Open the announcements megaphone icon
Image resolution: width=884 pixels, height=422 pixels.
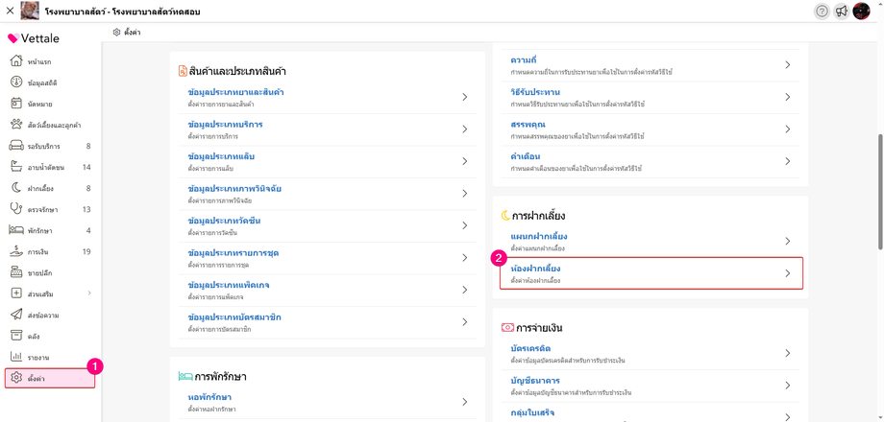[842, 12]
